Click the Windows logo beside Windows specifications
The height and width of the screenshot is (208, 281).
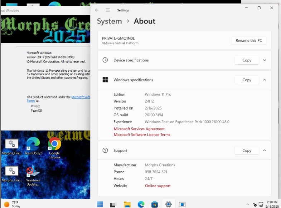[x=105, y=80]
